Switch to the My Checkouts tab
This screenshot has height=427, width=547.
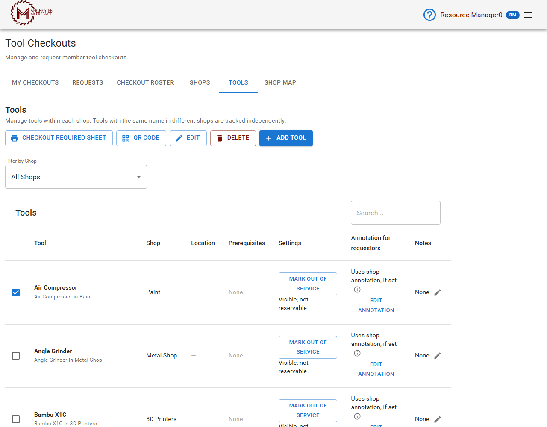[35, 82]
